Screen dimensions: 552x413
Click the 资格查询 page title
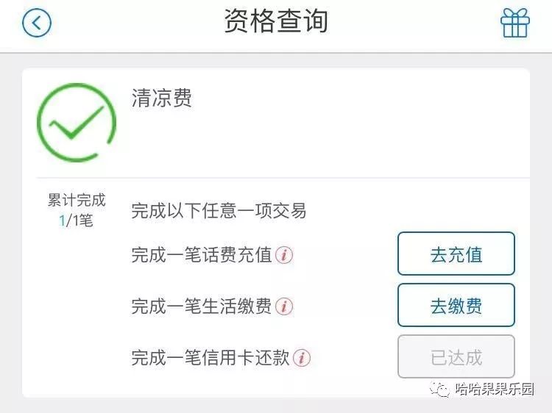coord(276,21)
